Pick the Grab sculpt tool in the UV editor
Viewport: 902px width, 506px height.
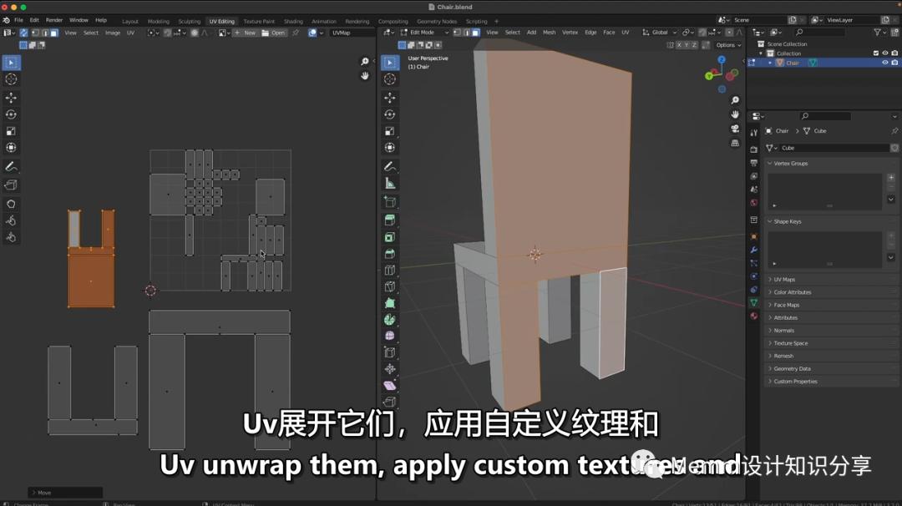click(11, 203)
